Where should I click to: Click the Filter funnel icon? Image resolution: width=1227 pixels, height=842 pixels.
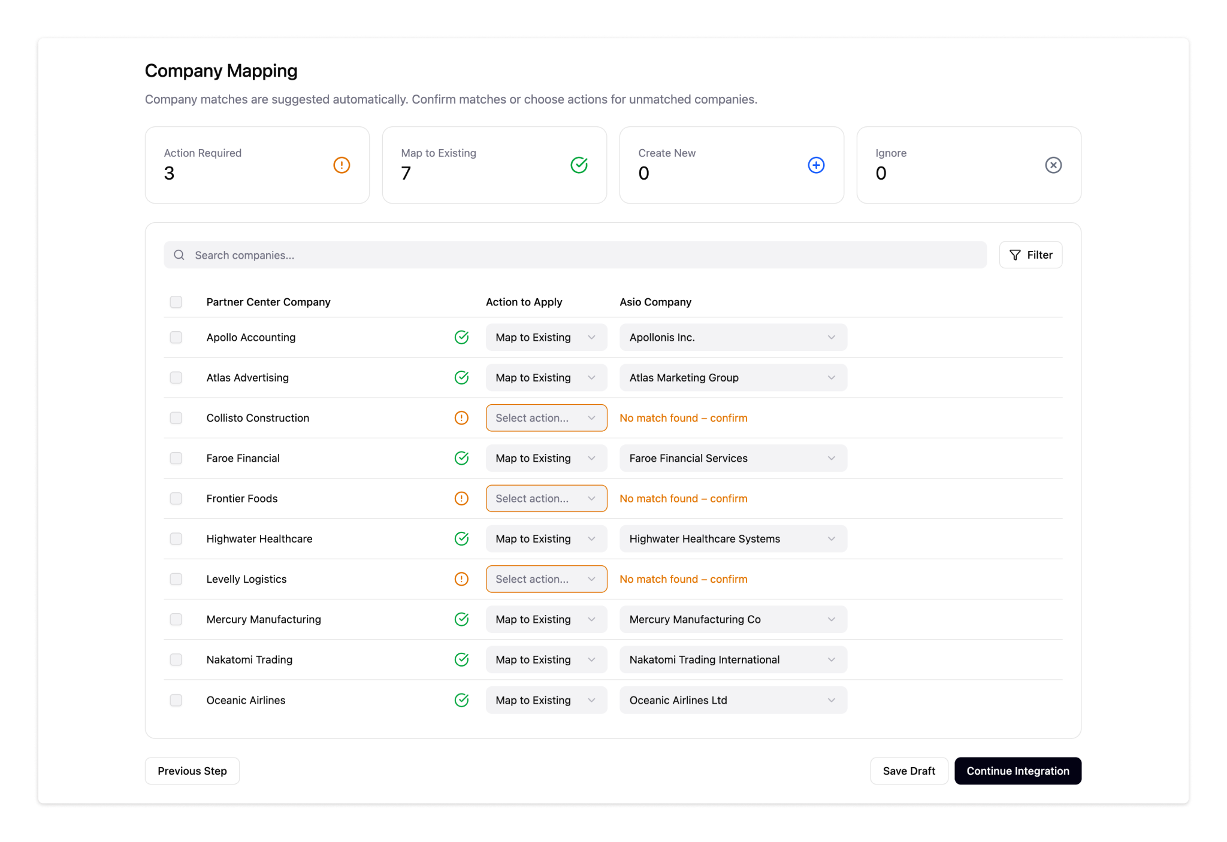pos(1014,255)
